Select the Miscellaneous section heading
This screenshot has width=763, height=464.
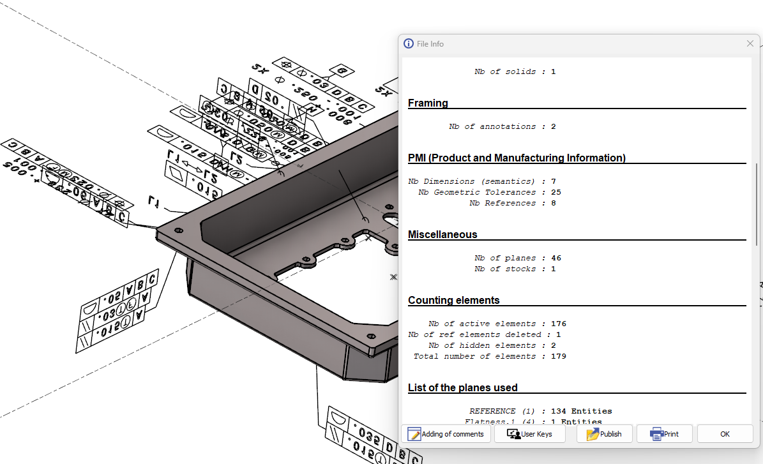[442, 234]
